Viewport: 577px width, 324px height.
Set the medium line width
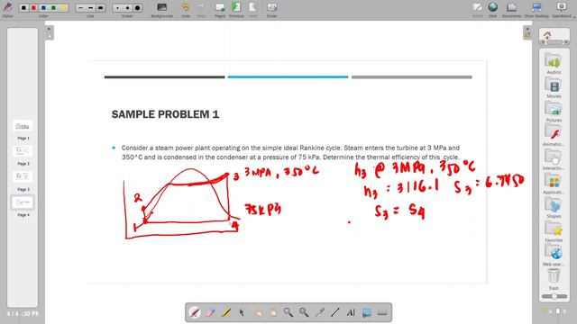[x=90, y=7]
